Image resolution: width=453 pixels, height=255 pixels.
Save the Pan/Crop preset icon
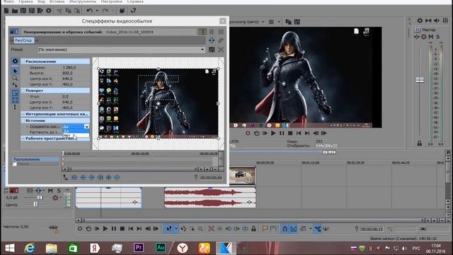click(x=212, y=50)
